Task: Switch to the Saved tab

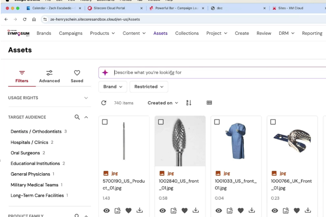Action: point(77,76)
